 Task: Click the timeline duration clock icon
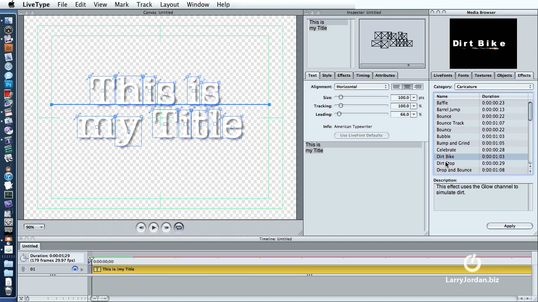pos(24,258)
